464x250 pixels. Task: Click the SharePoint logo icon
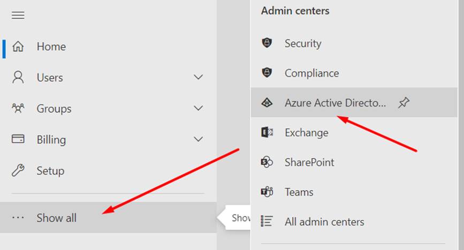point(267,162)
